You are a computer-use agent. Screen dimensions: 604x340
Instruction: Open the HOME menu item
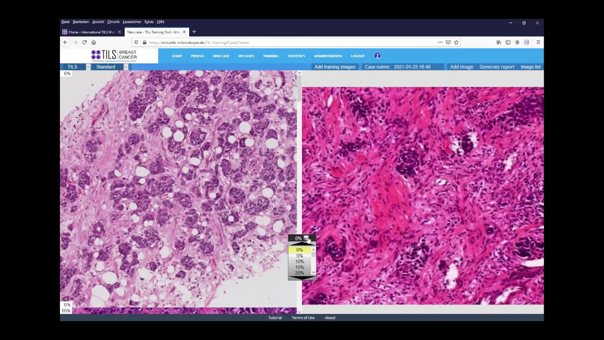(177, 56)
